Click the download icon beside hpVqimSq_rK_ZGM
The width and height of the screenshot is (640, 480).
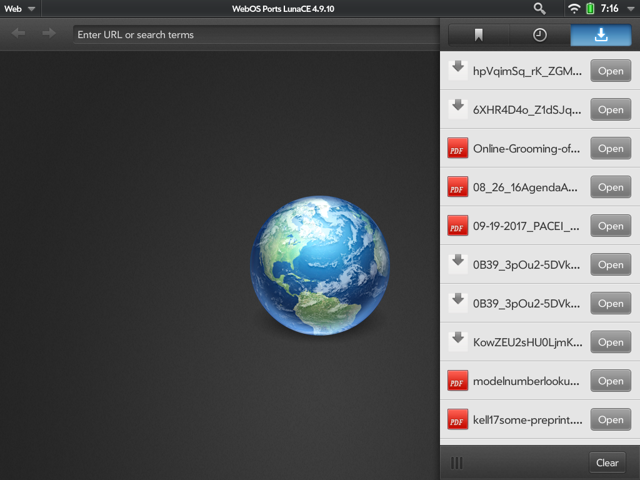point(458,70)
